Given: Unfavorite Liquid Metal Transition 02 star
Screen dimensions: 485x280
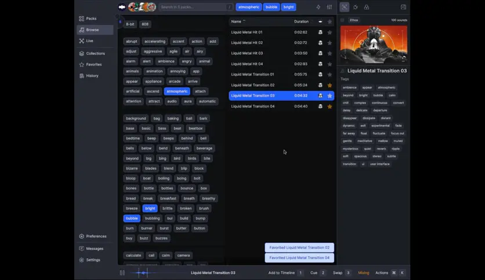Looking at the screenshot, I should click(x=330, y=85).
